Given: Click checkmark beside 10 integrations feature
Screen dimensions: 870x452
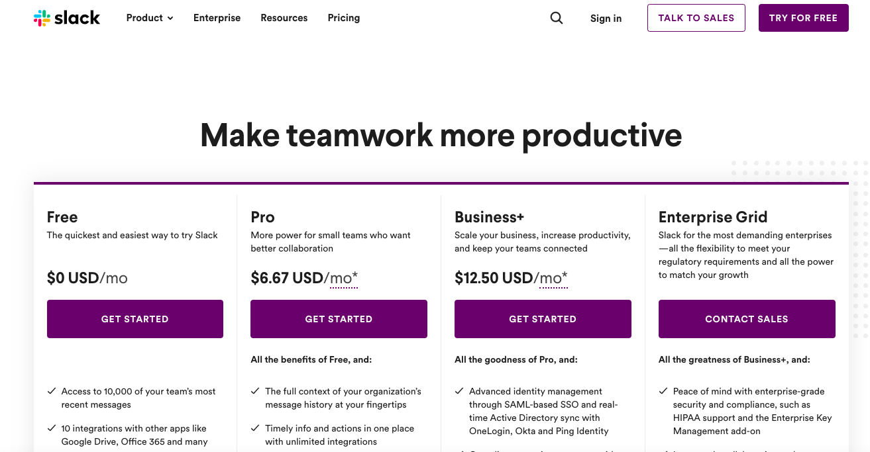Looking at the screenshot, I should [x=52, y=429].
